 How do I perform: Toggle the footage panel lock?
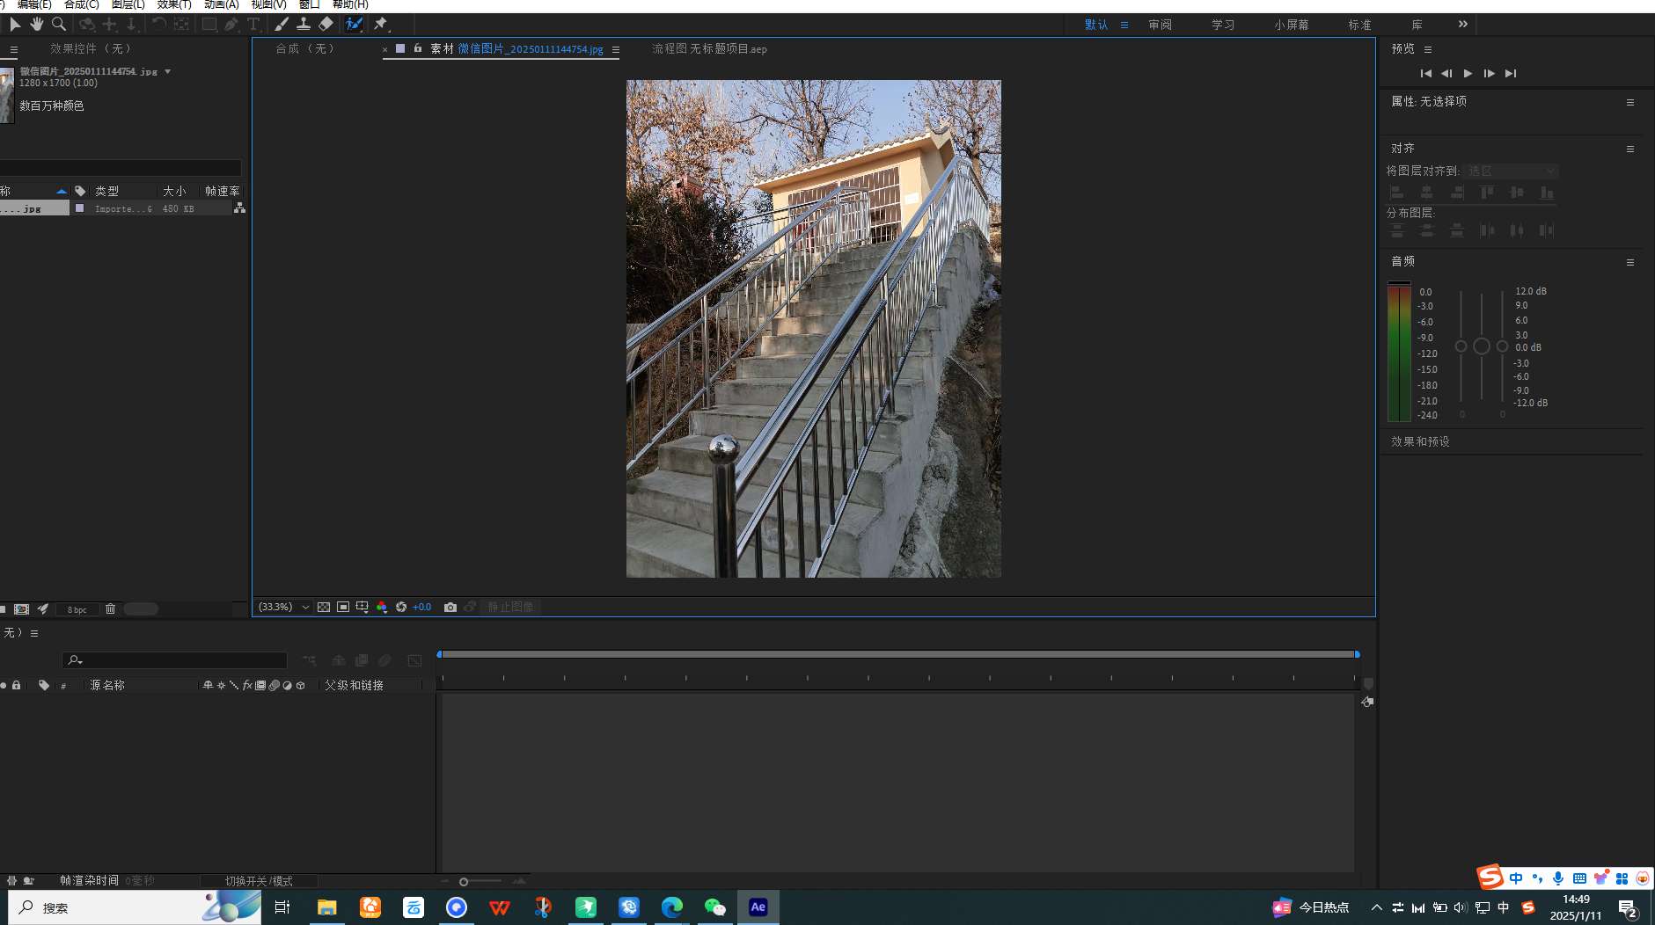(x=418, y=48)
